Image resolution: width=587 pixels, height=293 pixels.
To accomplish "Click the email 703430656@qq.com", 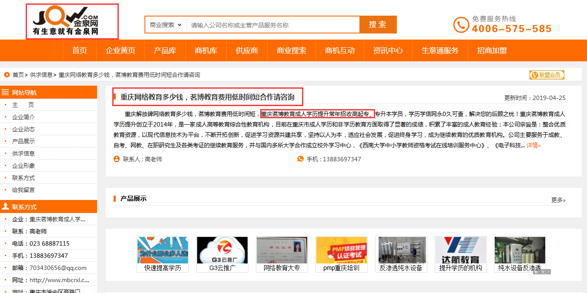I will click(58, 268).
